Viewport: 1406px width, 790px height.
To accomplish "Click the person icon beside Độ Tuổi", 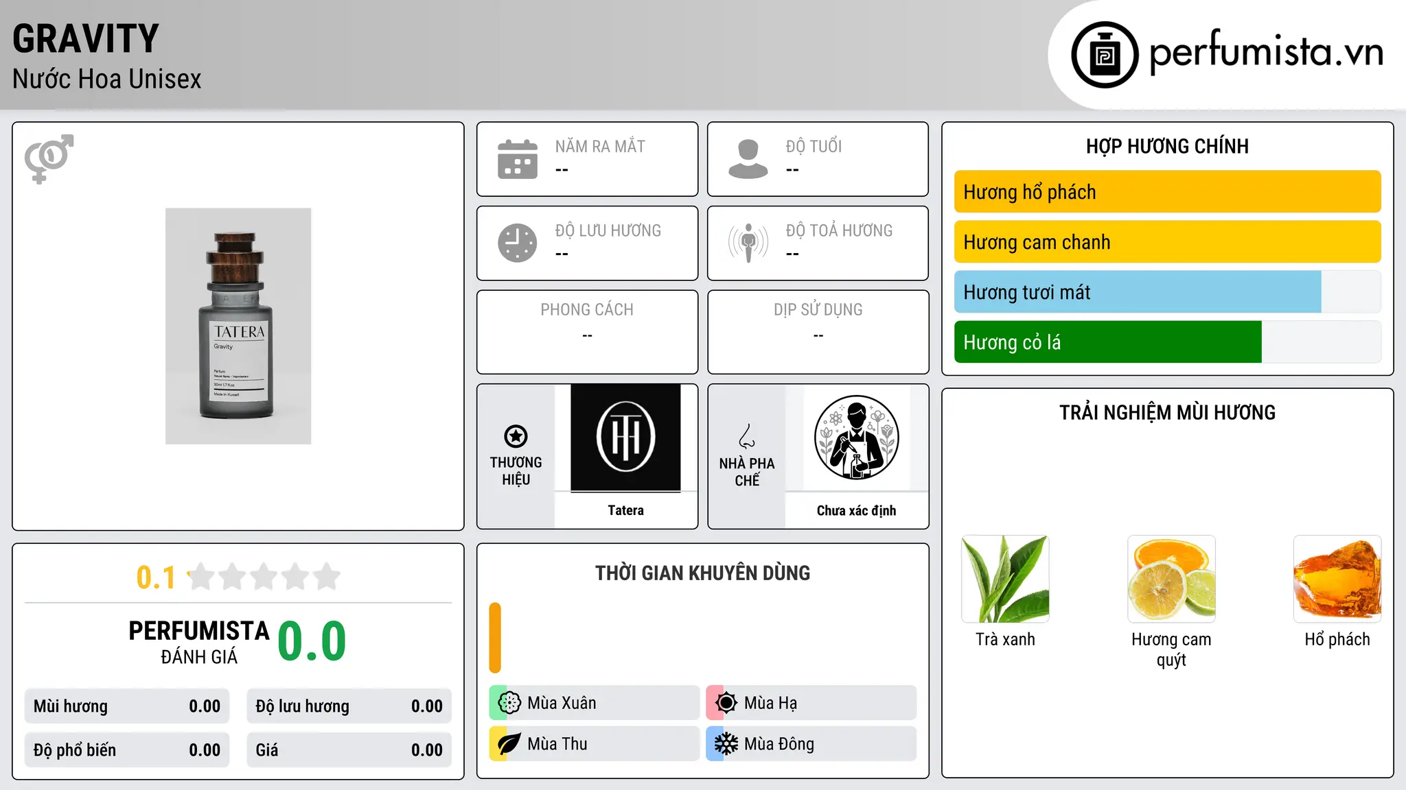I will pyautogui.click(x=748, y=159).
